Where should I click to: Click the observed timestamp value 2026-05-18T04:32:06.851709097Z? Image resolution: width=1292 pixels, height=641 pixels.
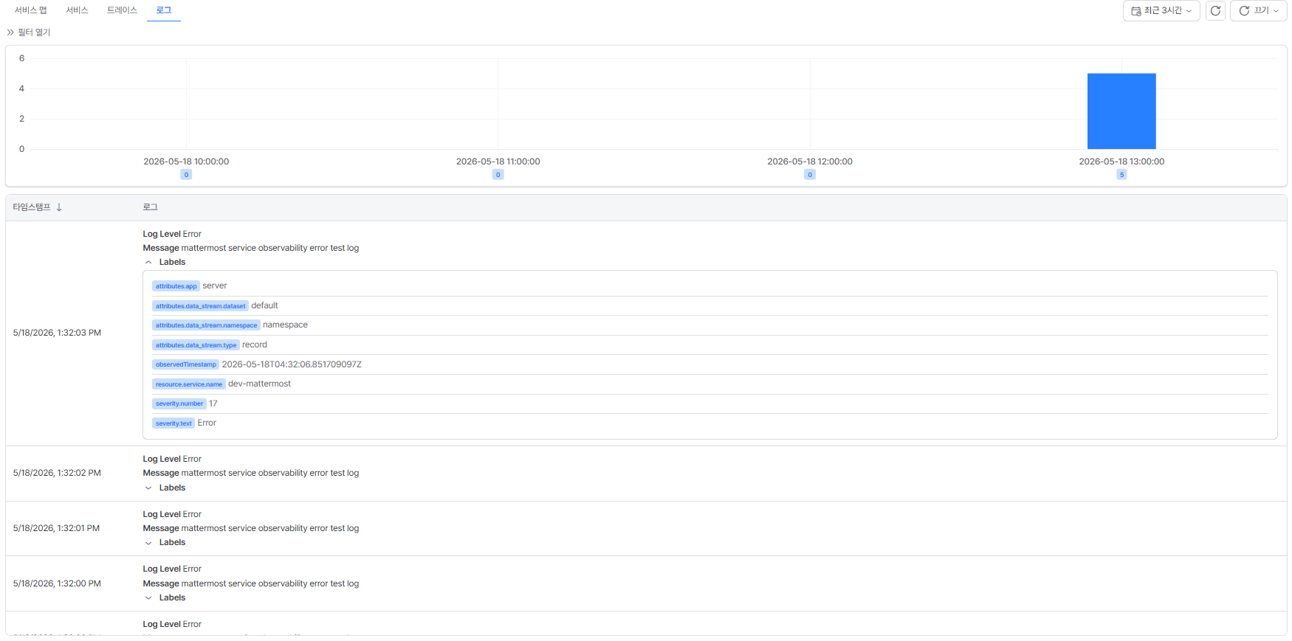point(292,364)
